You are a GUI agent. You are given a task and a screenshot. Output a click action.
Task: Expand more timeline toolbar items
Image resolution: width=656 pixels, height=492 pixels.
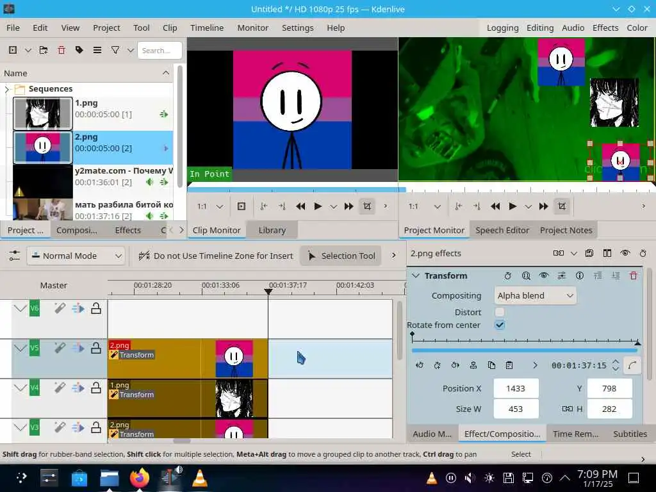point(394,255)
